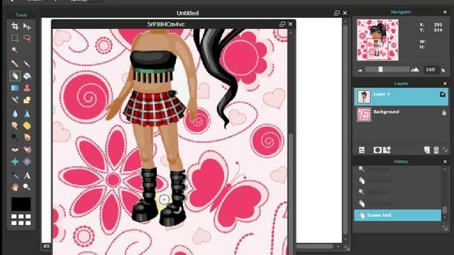Select the Bloat tool
Image resolution: width=454 pixels, height=255 pixels.
point(15,161)
